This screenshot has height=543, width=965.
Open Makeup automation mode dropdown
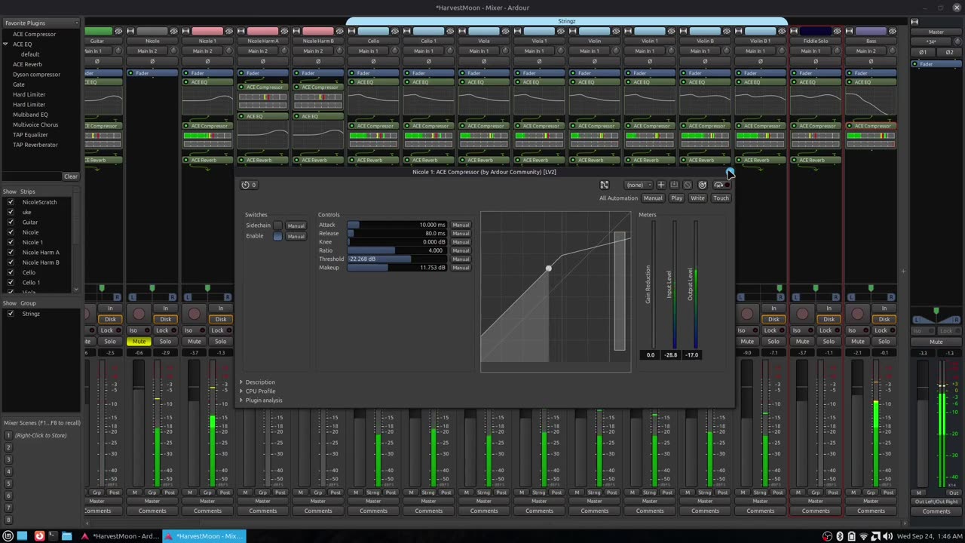(x=461, y=268)
